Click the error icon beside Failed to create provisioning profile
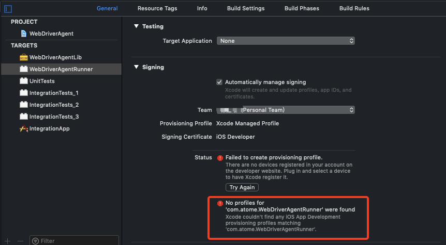446x245 pixels. pos(220,158)
